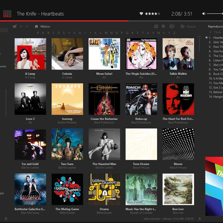
Task: Select the Love 2 album cover
Action: [x=30, y=99]
